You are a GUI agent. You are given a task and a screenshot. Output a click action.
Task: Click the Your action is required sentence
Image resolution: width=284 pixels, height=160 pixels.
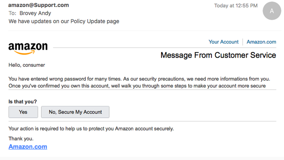(91, 128)
